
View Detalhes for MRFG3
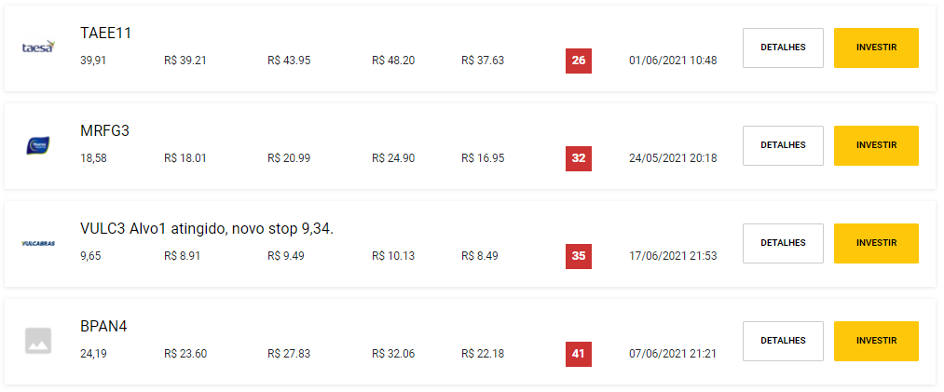point(783,145)
